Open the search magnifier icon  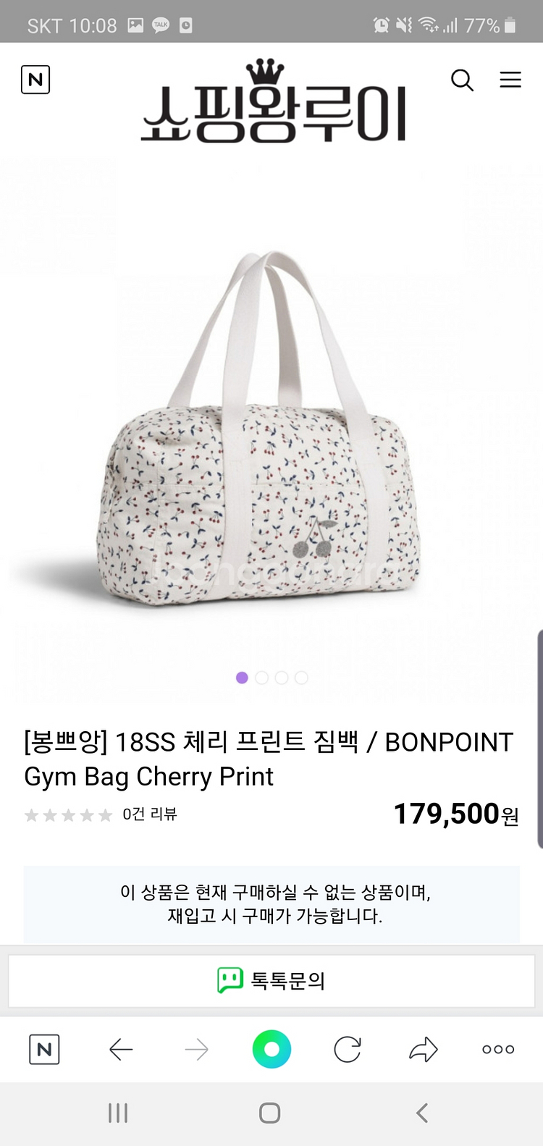pyautogui.click(x=462, y=80)
